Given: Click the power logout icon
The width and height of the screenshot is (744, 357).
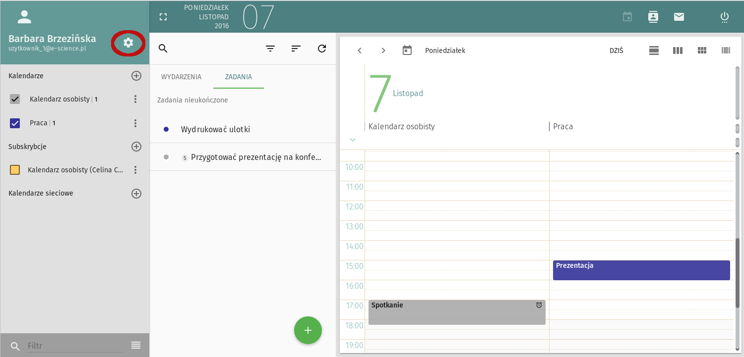Looking at the screenshot, I should (725, 17).
